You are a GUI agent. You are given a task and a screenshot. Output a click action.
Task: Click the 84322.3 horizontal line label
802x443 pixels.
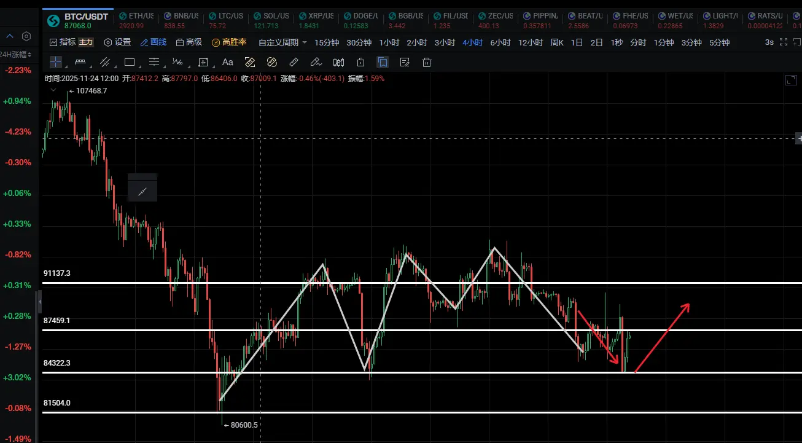point(57,363)
